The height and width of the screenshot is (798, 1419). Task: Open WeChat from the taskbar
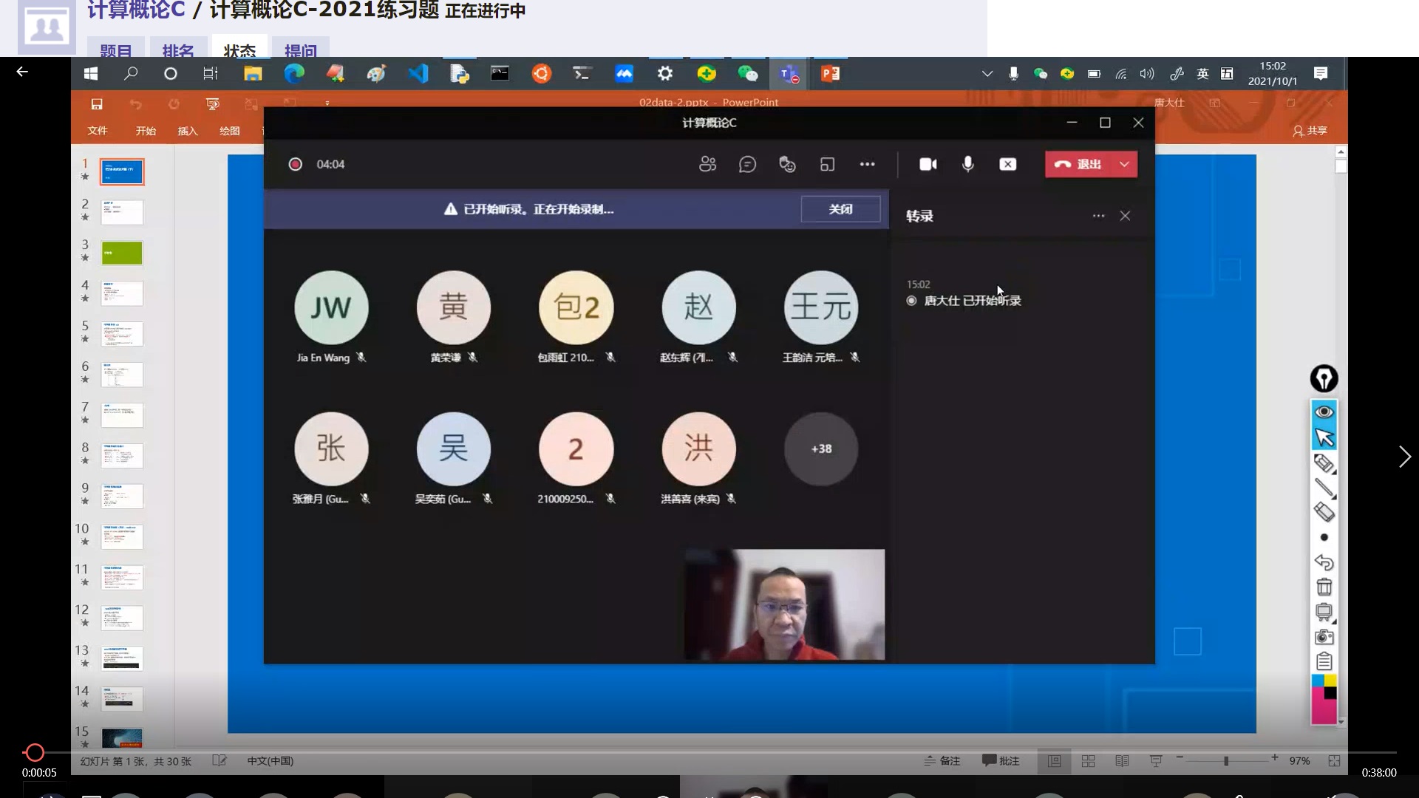point(748,74)
